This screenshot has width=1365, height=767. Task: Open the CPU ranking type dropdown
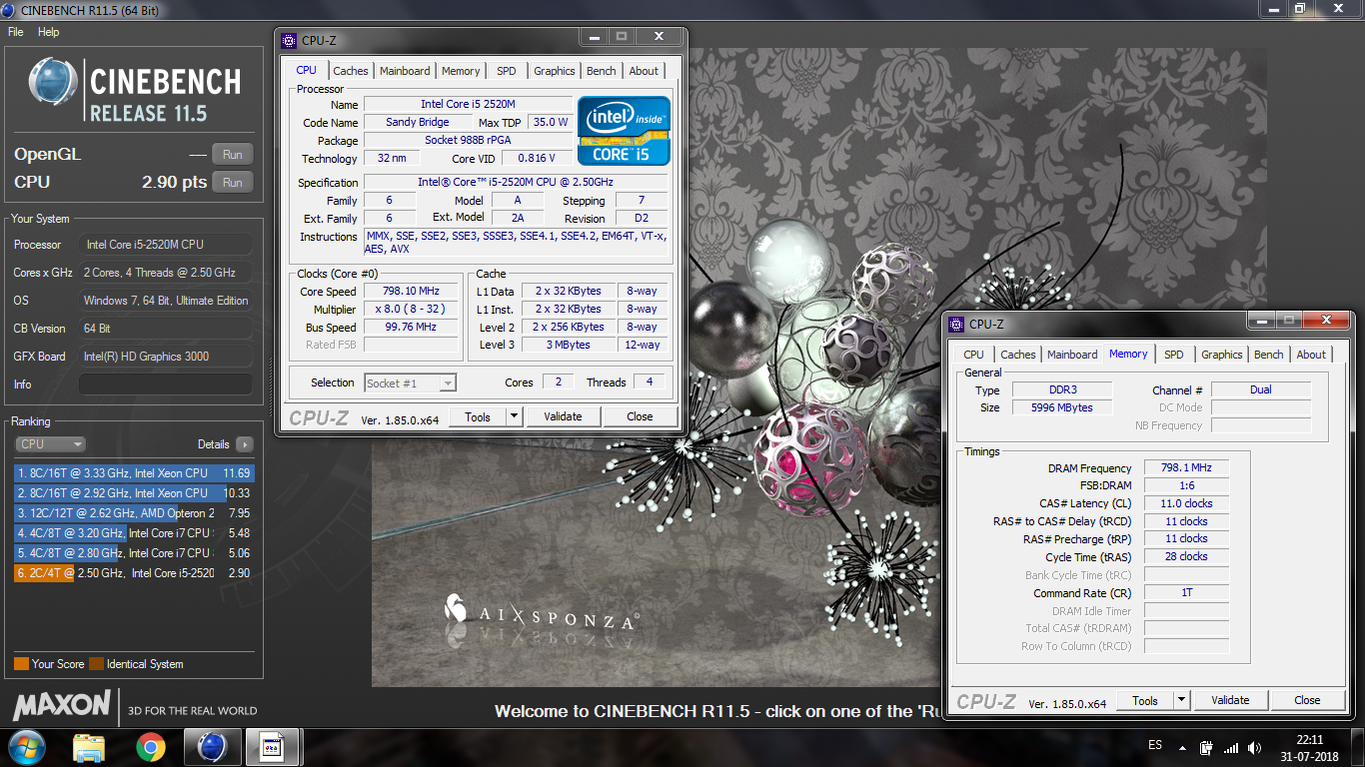pyautogui.click(x=50, y=444)
